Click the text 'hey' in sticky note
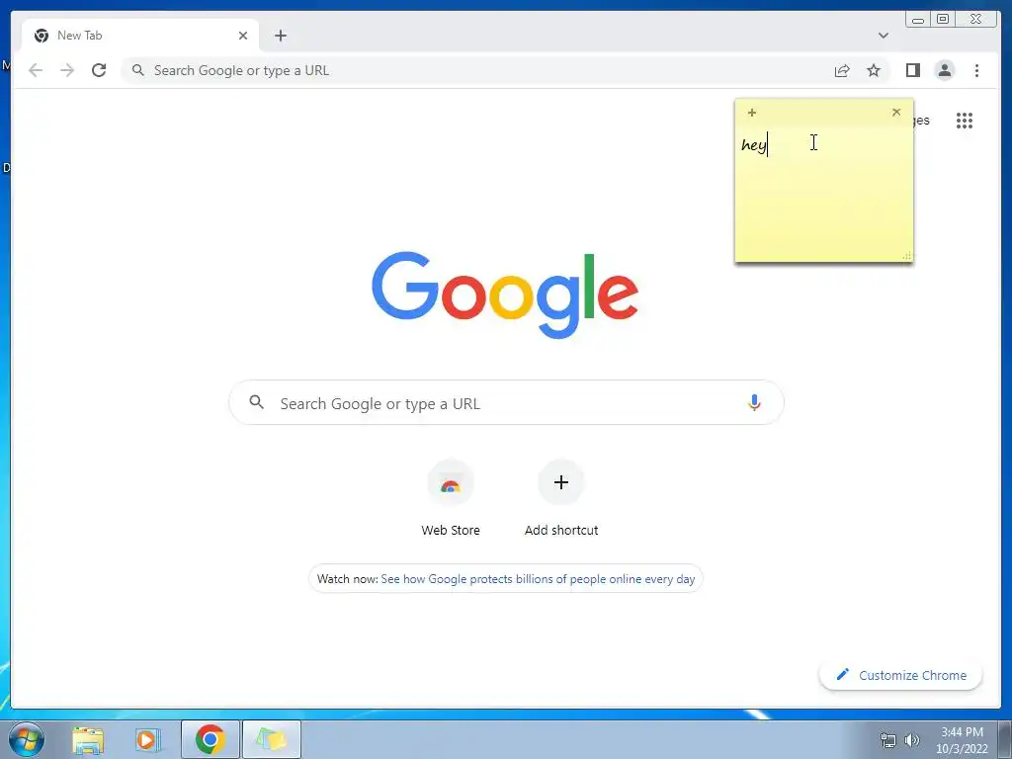This screenshot has height=759, width=1012. pyautogui.click(x=754, y=145)
